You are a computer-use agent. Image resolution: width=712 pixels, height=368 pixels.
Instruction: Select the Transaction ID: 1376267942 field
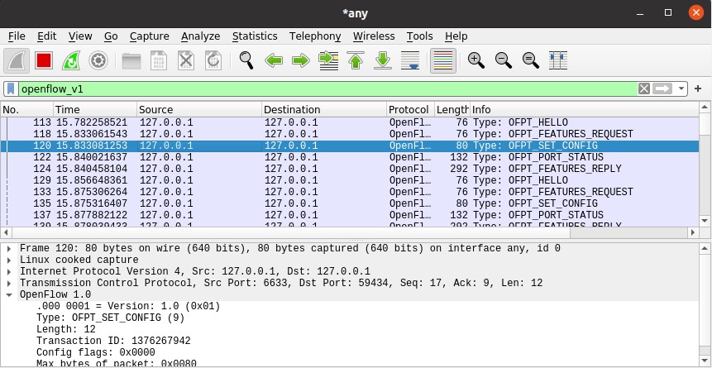pyautogui.click(x=113, y=341)
